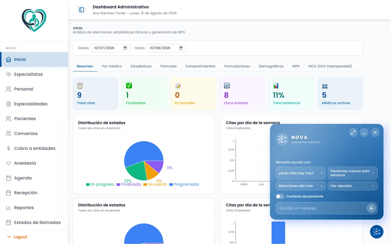
Task: Select Pacientes nuevos esta semana suggestion
Action: [352, 173]
